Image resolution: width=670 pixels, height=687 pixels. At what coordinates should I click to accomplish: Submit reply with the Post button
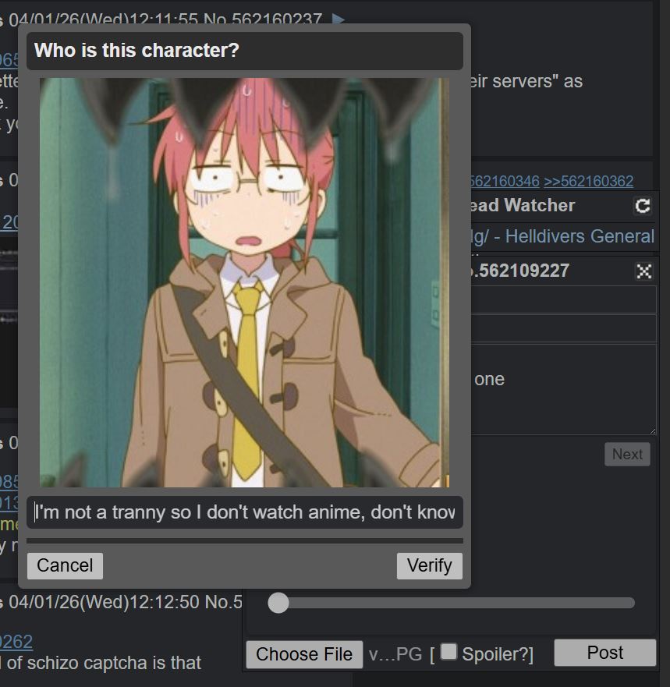tap(604, 653)
